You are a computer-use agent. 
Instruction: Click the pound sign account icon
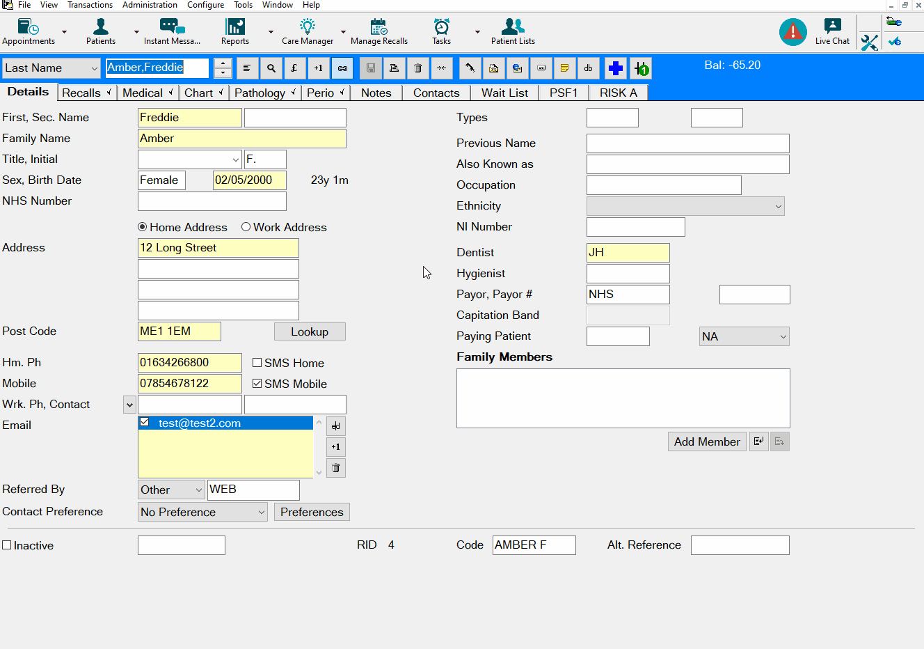[x=294, y=68]
